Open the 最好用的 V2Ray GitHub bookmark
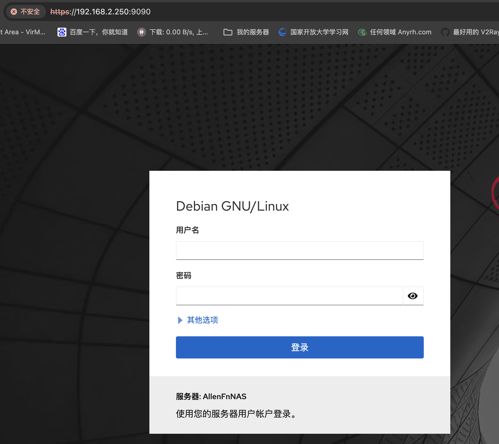The width and height of the screenshot is (499, 444). [x=470, y=32]
